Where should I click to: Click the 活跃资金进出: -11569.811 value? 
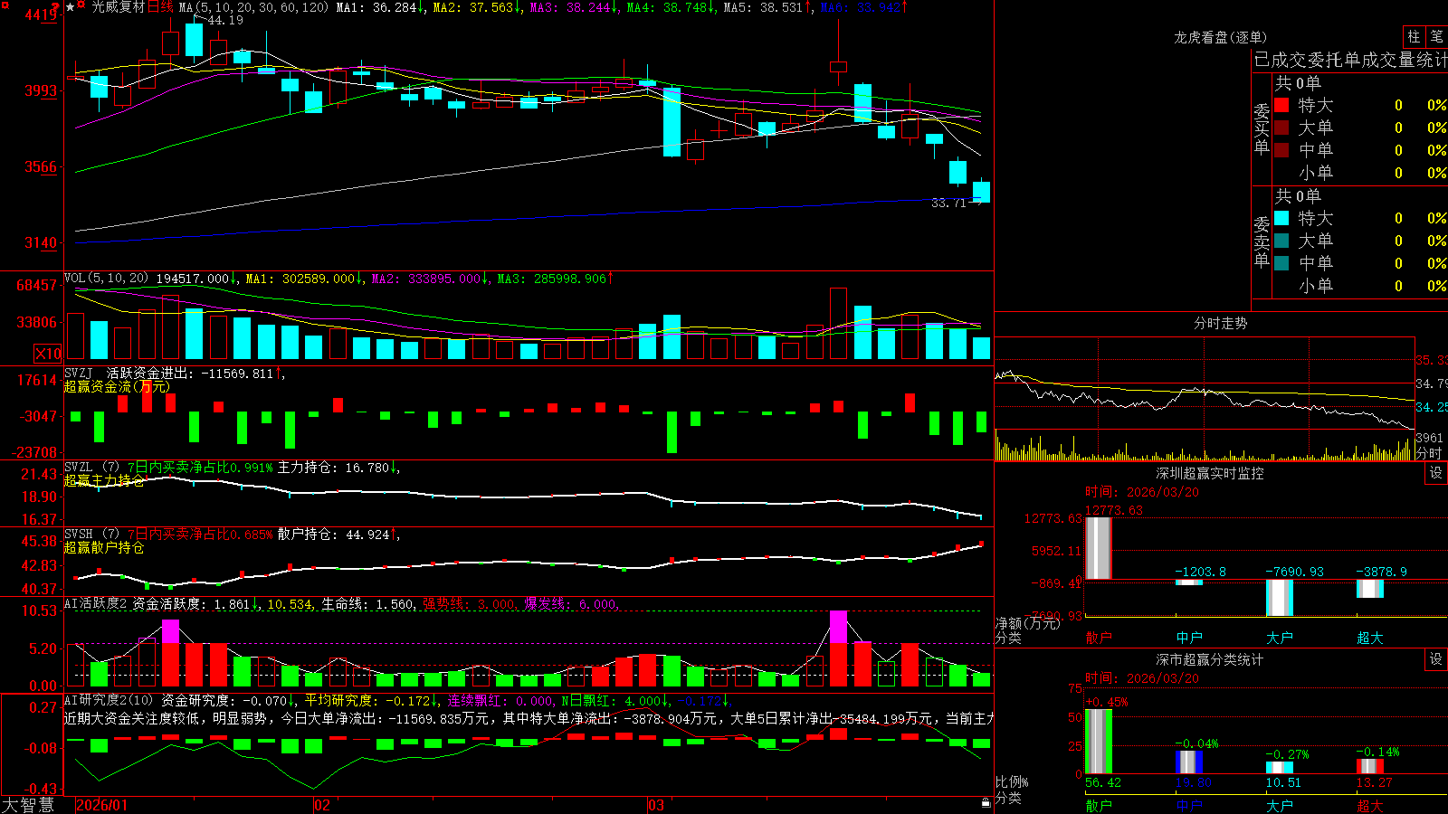point(189,373)
